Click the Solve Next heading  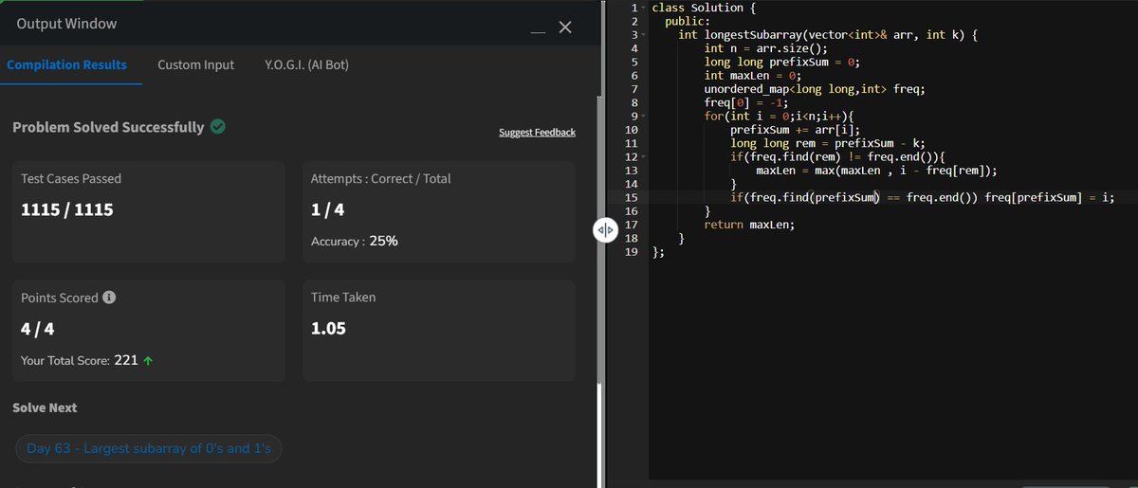click(x=45, y=407)
